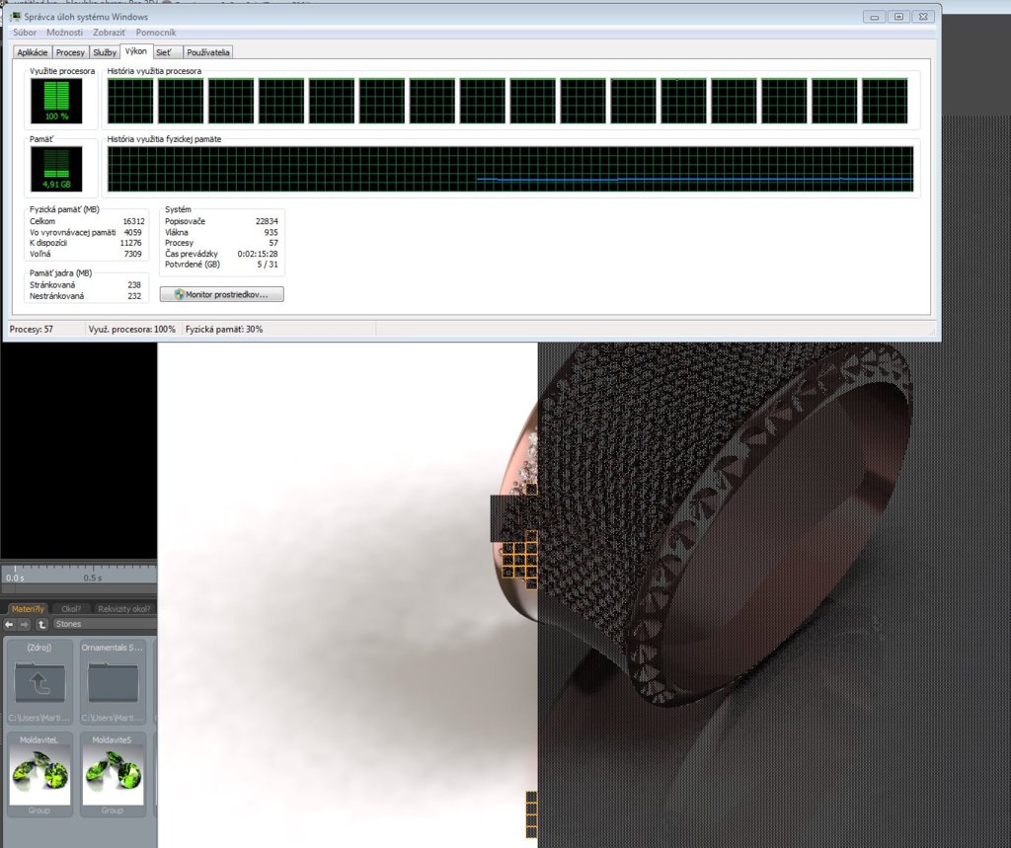Open the Súbor menu in Task Manager

[x=25, y=33]
